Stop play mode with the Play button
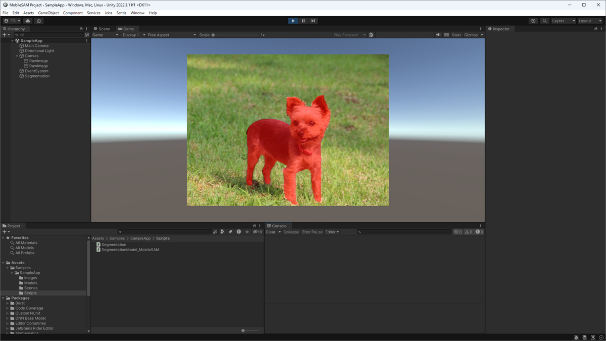The width and height of the screenshot is (606, 341). click(293, 21)
